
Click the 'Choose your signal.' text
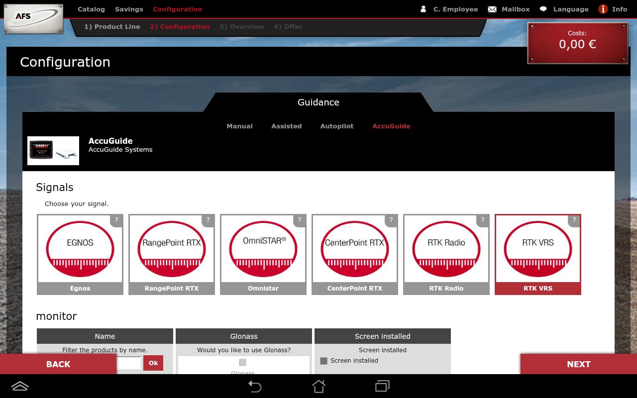coord(77,203)
